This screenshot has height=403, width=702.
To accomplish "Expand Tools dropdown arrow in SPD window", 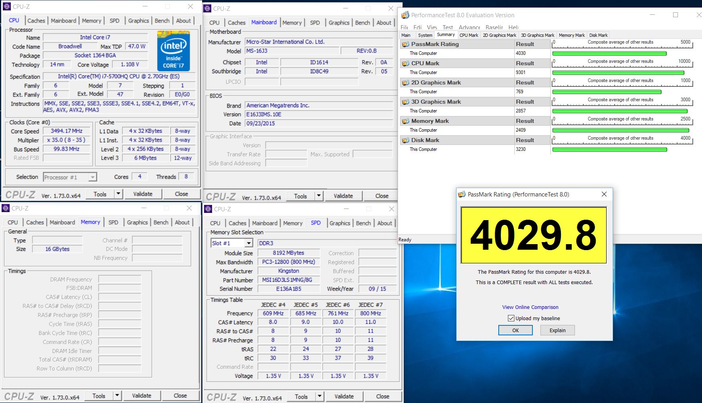I will (320, 397).
